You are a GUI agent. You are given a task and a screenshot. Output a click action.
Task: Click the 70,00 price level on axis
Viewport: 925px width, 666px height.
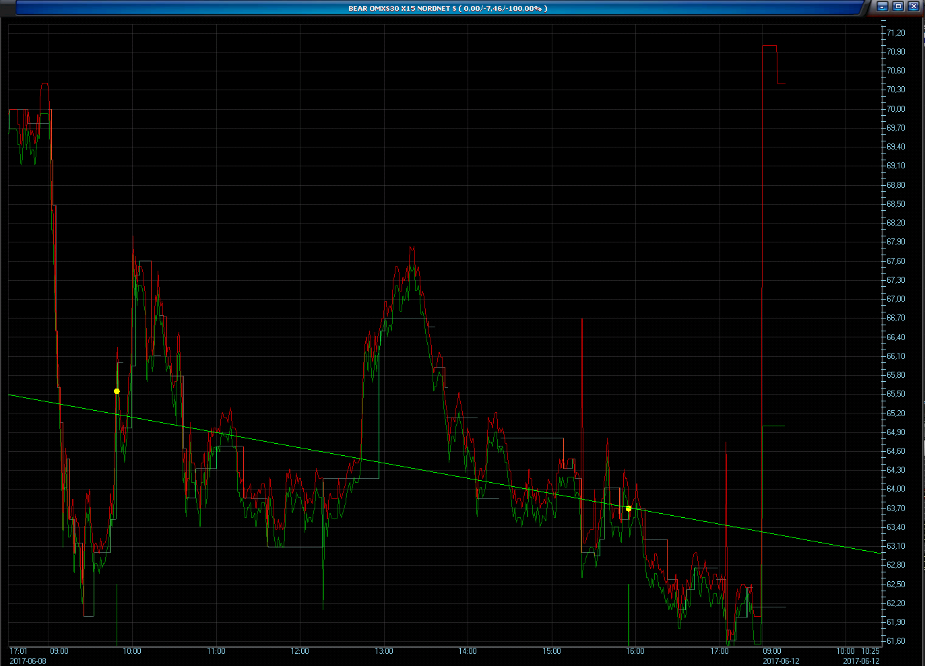click(895, 109)
